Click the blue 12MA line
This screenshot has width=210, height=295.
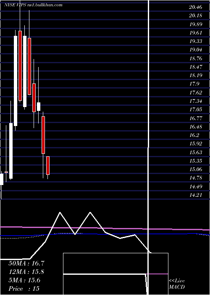click(x=105, y=234)
